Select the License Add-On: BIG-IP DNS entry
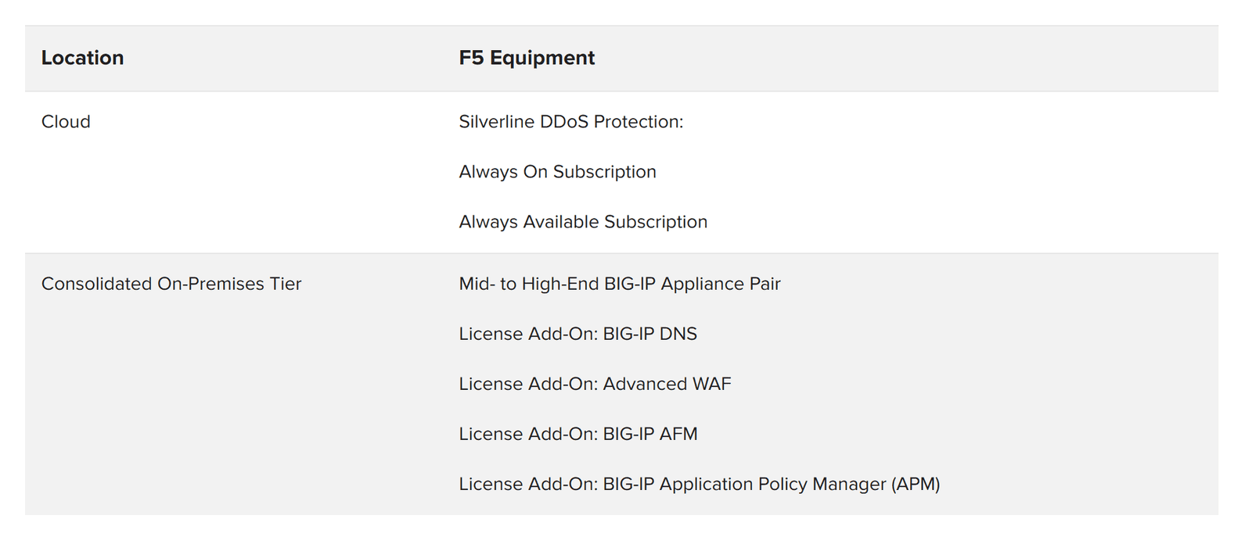 [577, 334]
